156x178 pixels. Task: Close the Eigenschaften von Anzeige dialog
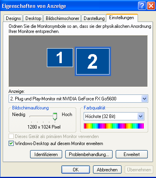pyautogui.click(x=151, y=6)
